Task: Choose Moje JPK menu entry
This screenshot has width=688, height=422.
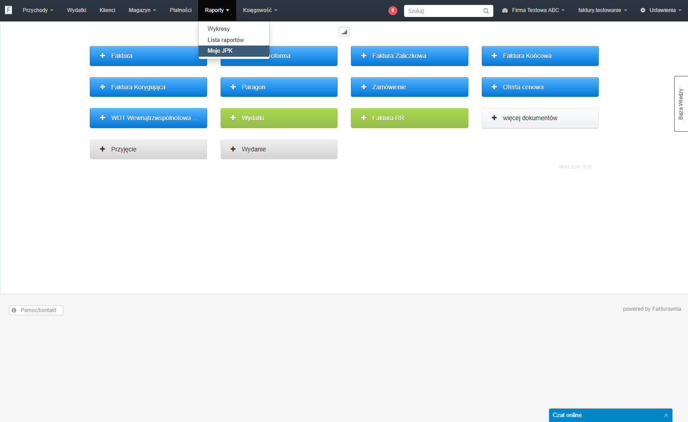Action: tap(234, 51)
